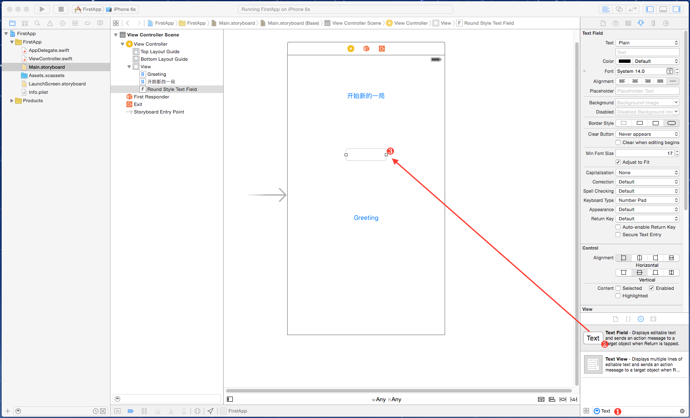
Task: Select Greeting button in document outline
Action: [157, 74]
